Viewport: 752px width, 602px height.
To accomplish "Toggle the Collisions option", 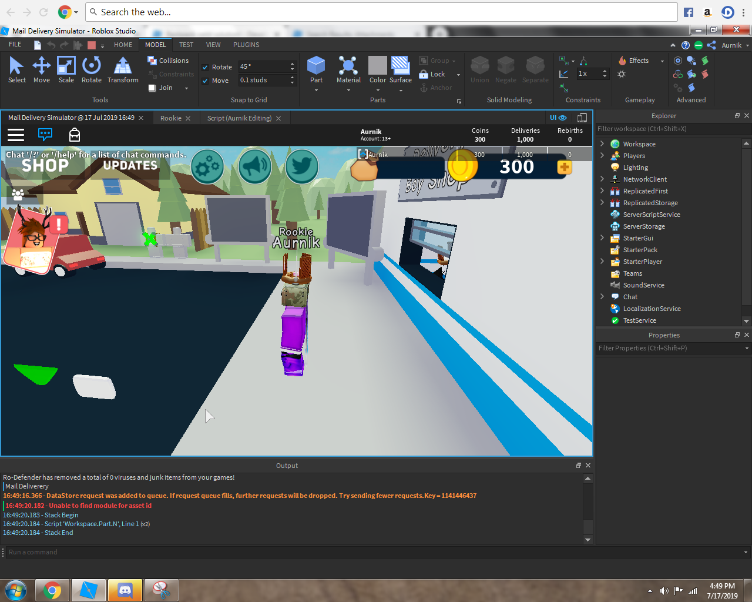I will coord(169,60).
